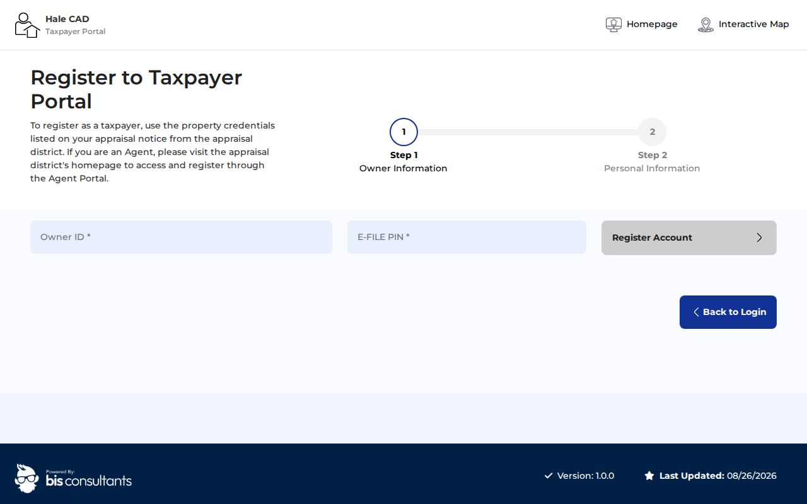Open the Homepage link

[641, 25]
